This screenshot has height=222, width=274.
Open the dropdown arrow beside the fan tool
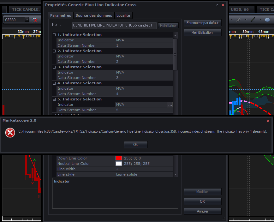tap(246, 20)
